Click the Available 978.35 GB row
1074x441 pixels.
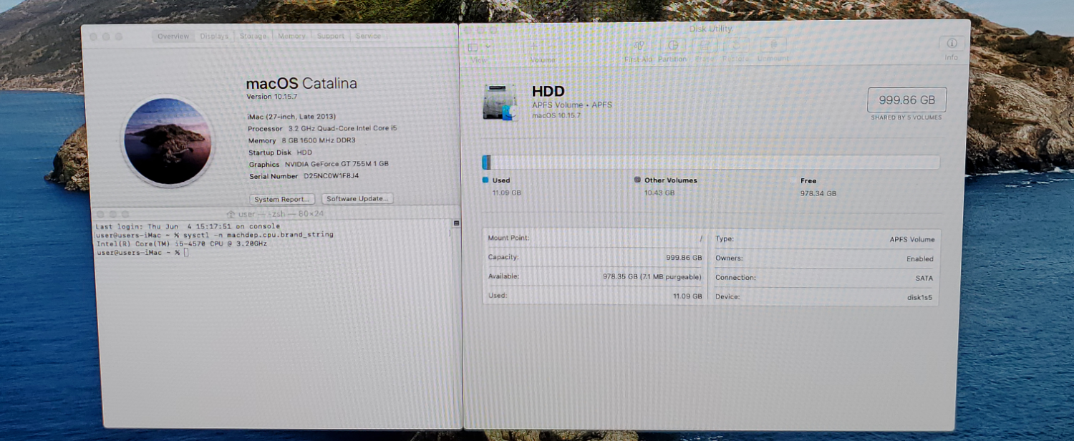pos(595,276)
